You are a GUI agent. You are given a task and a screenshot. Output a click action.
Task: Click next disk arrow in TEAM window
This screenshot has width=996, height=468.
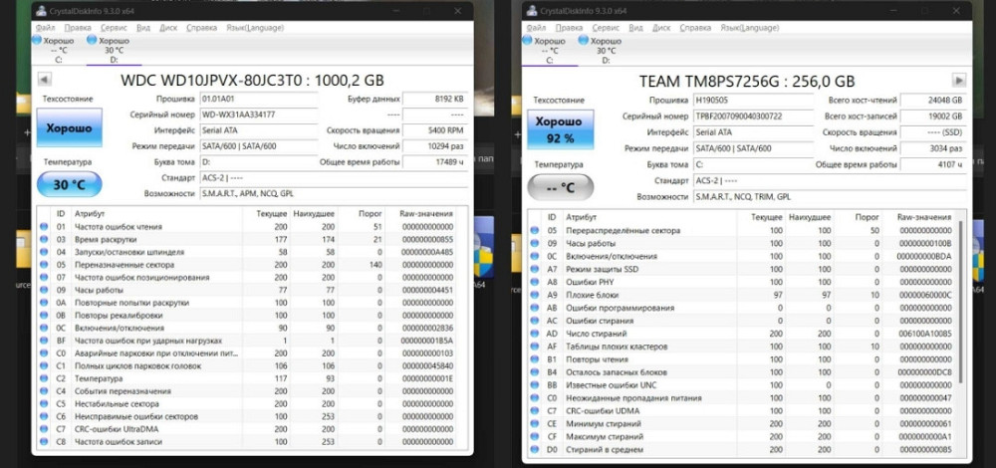point(958,80)
